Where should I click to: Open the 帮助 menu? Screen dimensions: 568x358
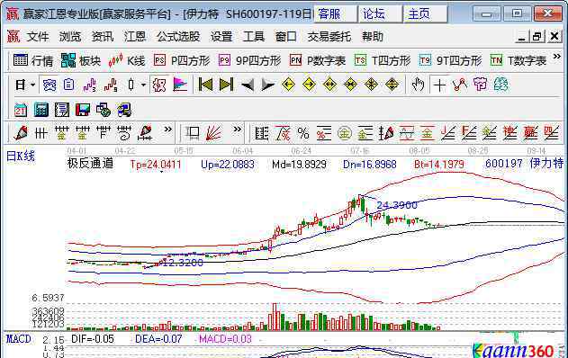point(373,37)
